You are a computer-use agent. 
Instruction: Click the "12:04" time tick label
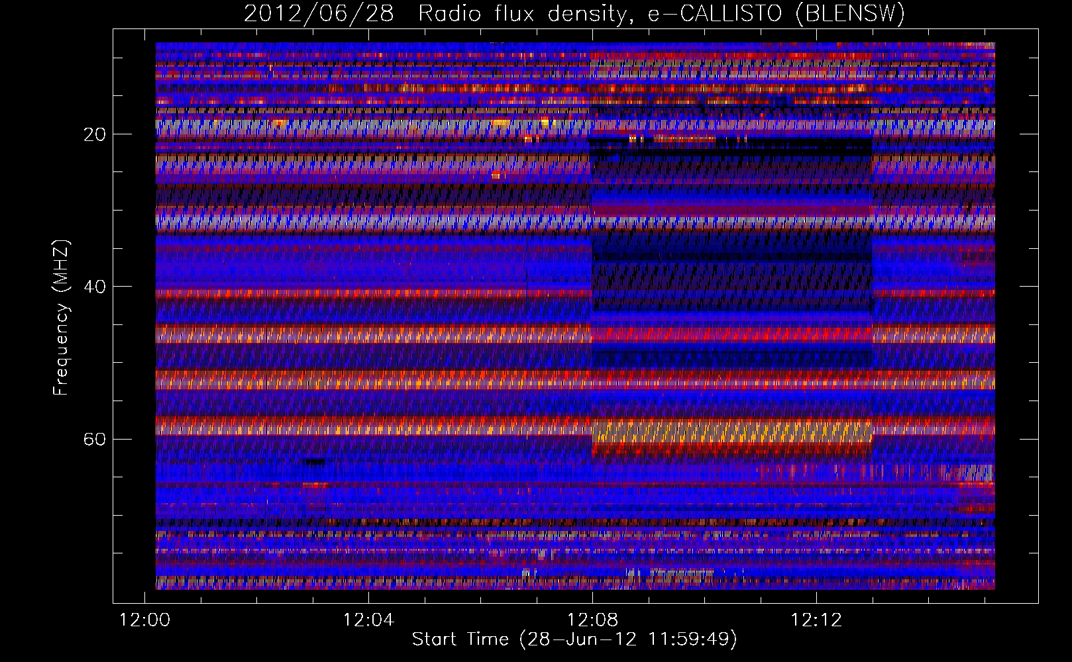click(x=368, y=620)
